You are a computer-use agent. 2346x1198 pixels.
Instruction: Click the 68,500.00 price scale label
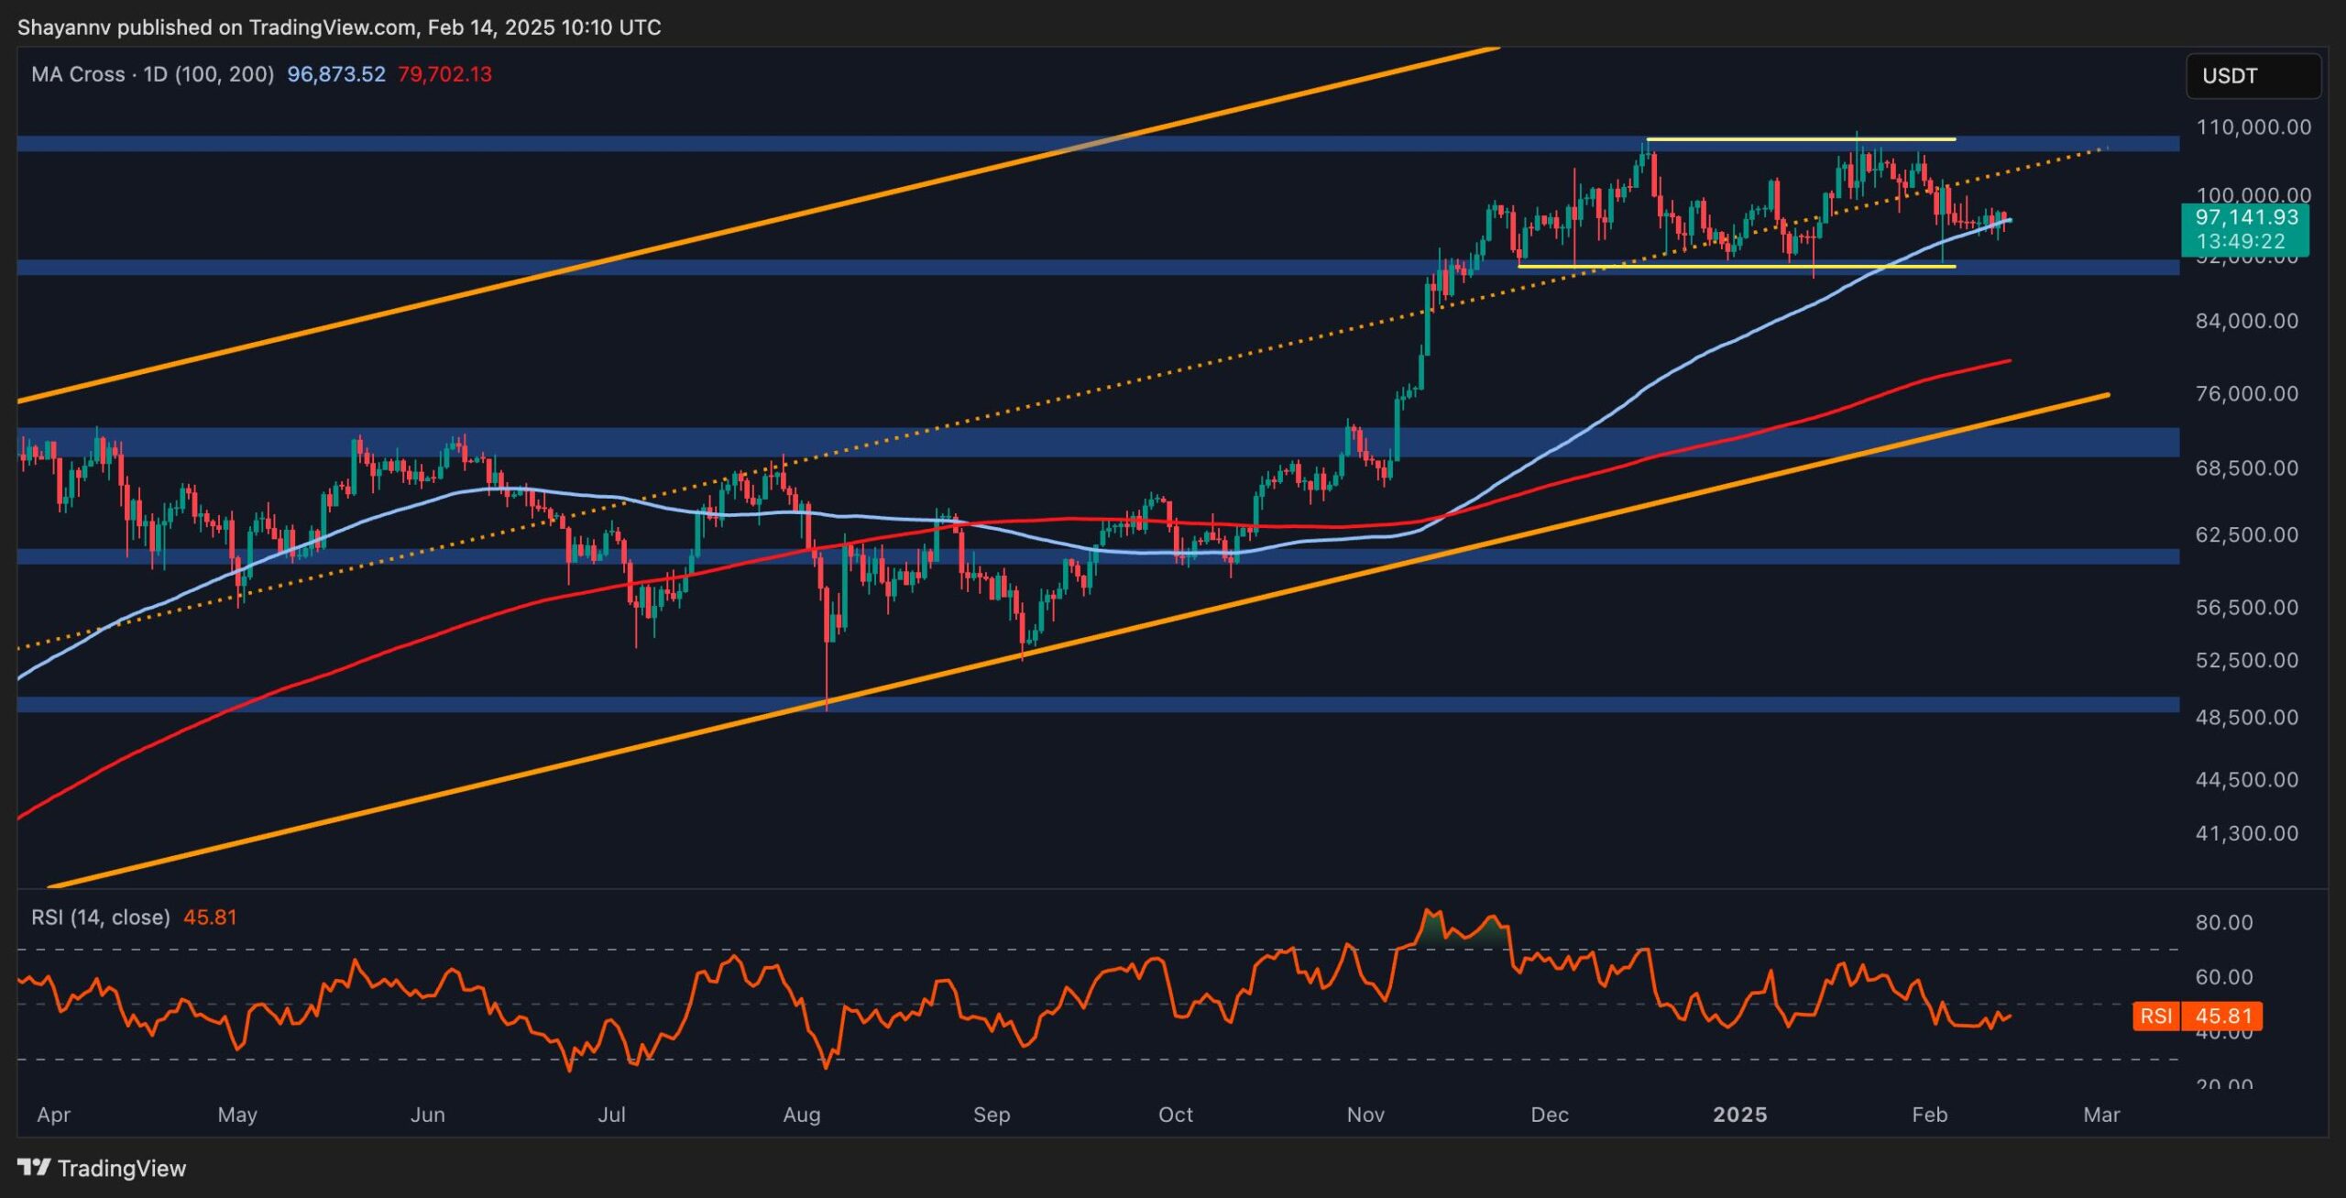(x=2246, y=468)
